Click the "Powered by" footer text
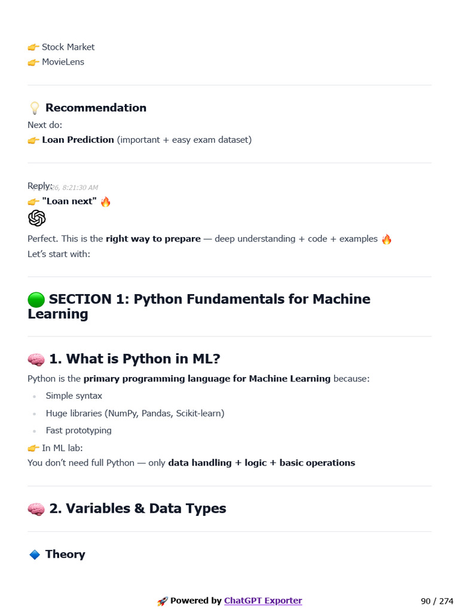The image size is (459, 612). (x=196, y=601)
